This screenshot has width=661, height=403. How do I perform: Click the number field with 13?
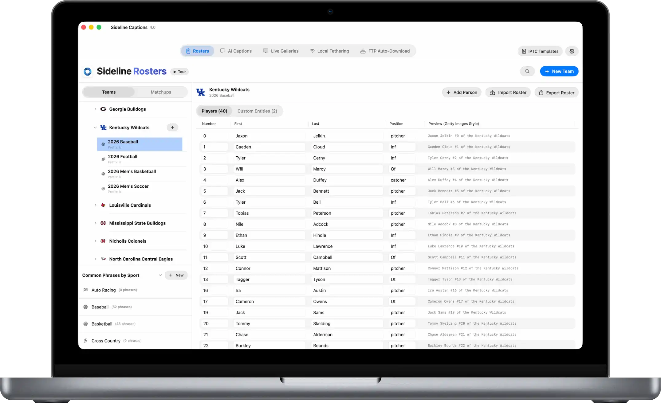[x=214, y=280]
